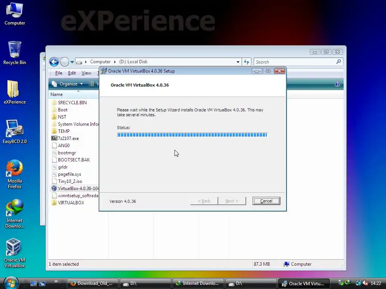Maximize the D: Explorer window
The image size is (386, 289).
tap(326, 52)
